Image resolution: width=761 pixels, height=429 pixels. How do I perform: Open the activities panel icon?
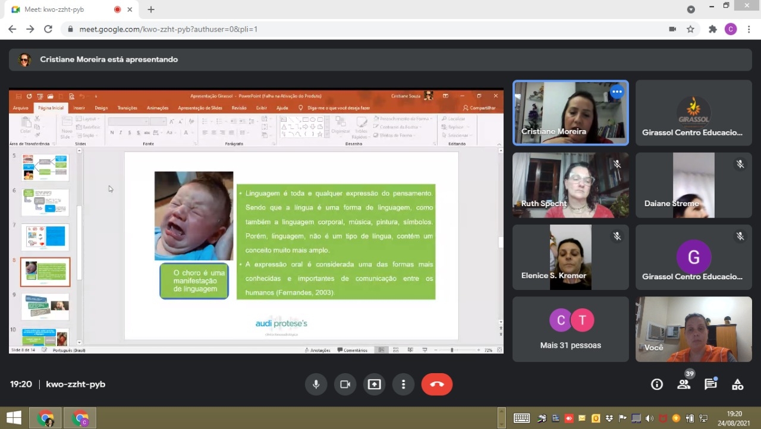[x=738, y=384]
